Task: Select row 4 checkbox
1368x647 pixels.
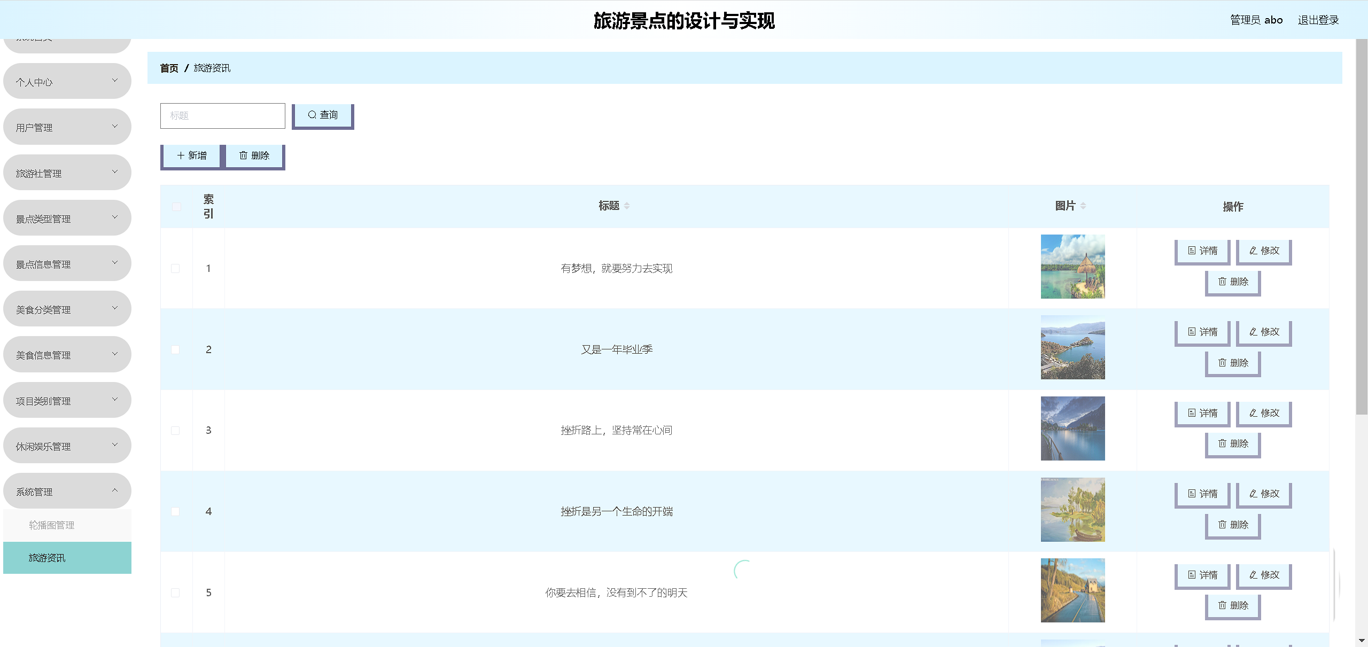Action: coord(175,511)
